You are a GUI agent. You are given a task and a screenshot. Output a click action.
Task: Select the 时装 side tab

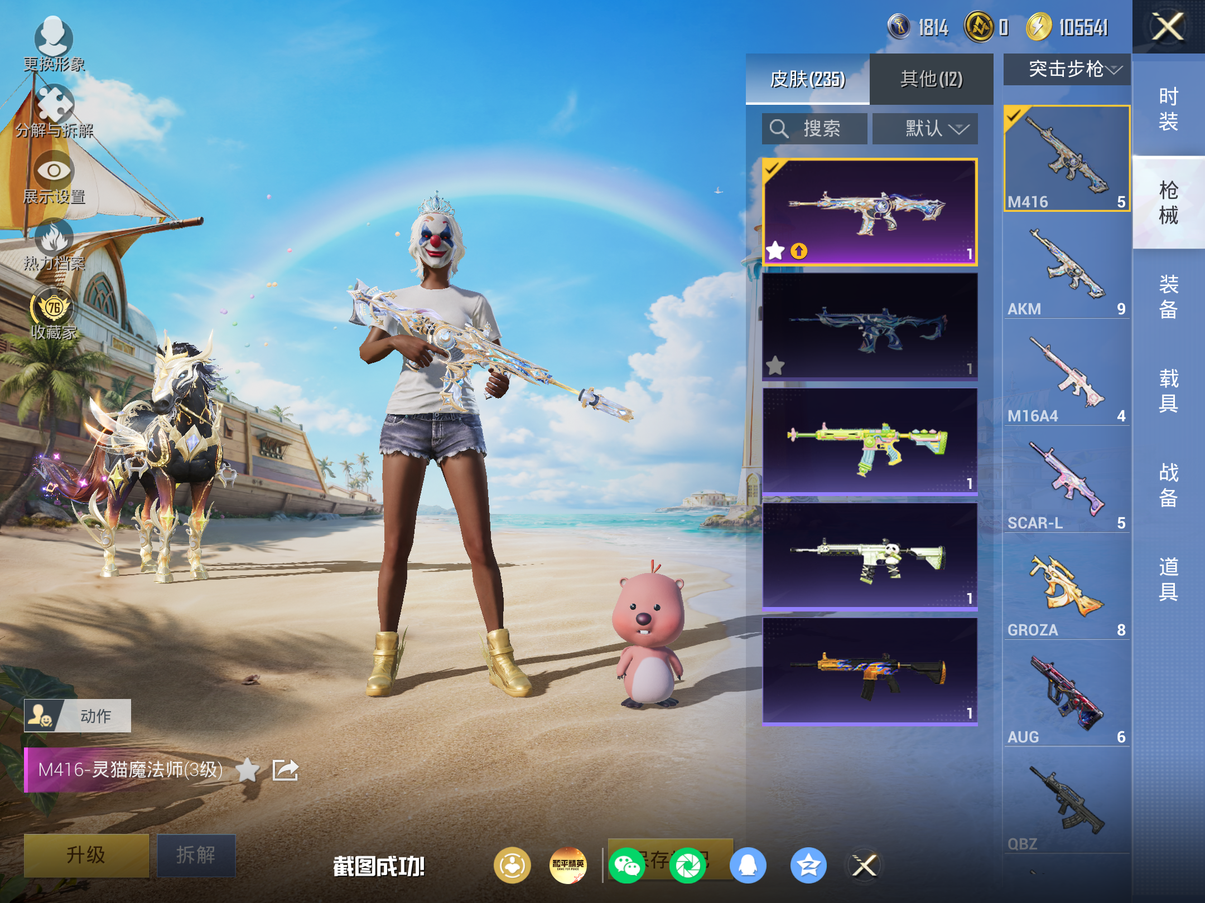[x=1168, y=109]
